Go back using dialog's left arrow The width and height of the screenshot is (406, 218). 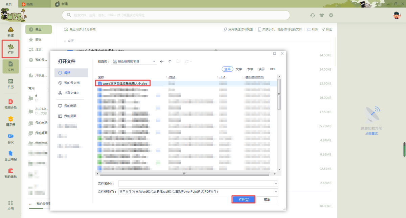162,62
